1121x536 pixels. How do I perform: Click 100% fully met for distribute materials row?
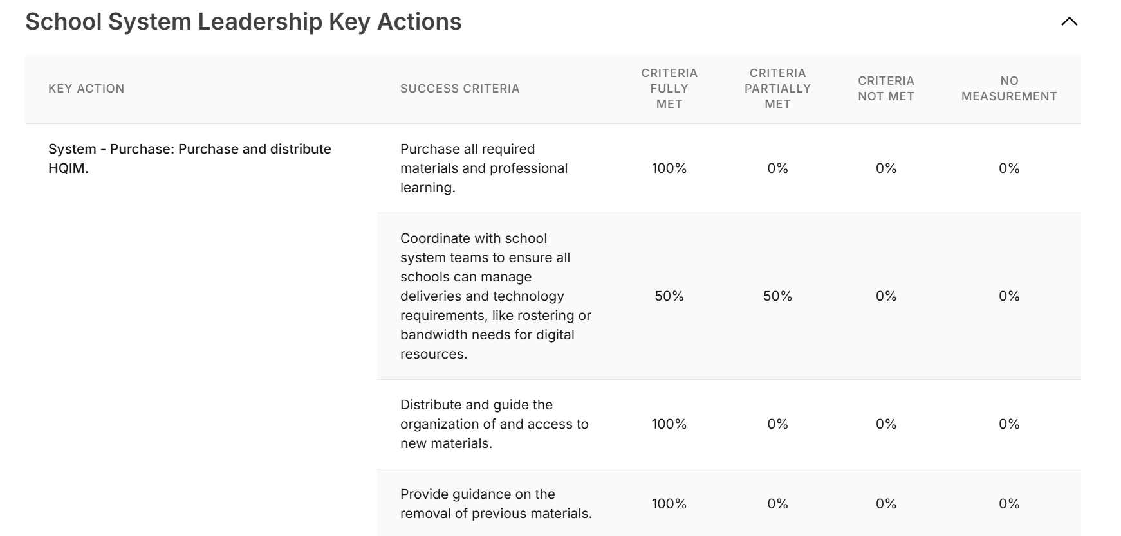(x=669, y=424)
